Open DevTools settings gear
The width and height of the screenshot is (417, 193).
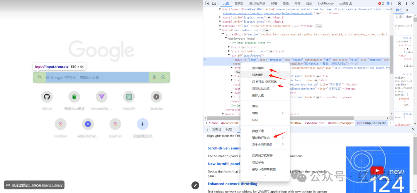click(400, 3)
